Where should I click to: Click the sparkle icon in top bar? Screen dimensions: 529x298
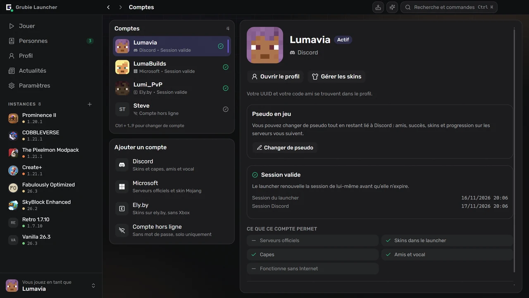392,7
